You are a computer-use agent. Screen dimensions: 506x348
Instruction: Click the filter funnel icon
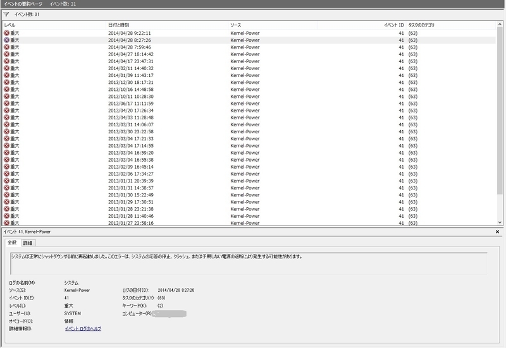pos(6,14)
